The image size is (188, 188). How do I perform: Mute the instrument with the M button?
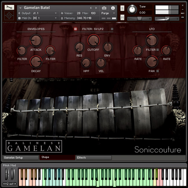(x=122, y=18)
